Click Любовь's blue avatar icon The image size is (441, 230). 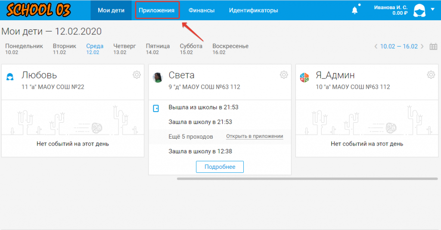(x=10, y=77)
